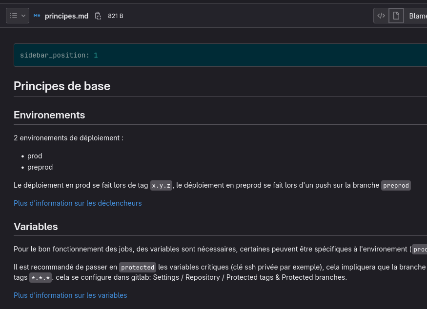
Task: Click the Markdown file type icon
Action: click(37, 16)
